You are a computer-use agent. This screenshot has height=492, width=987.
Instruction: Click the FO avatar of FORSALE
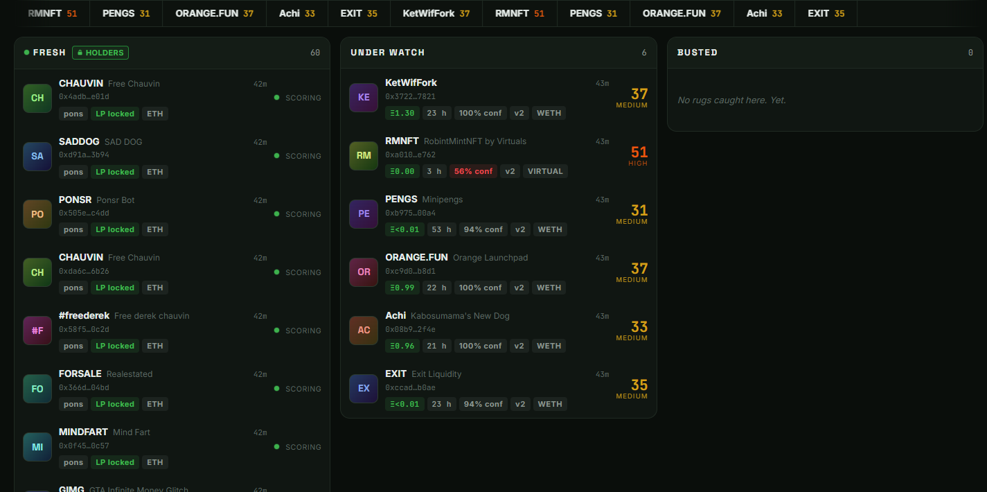(x=37, y=389)
